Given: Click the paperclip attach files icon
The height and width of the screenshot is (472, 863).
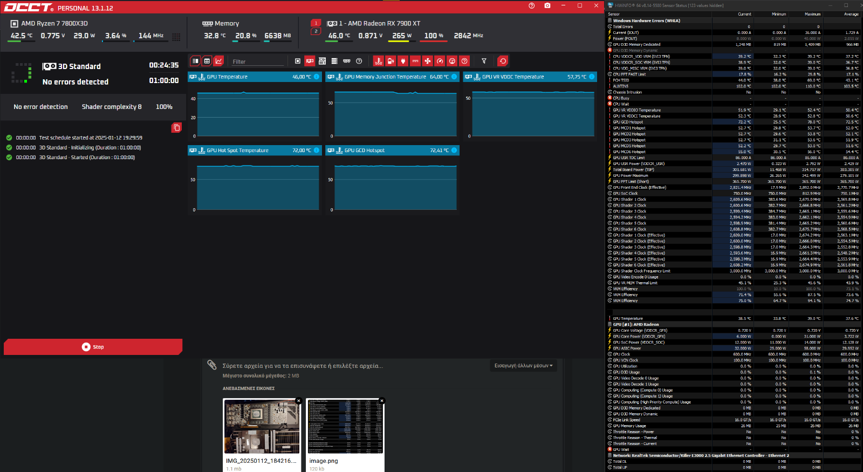Looking at the screenshot, I should [x=212, y=365].
